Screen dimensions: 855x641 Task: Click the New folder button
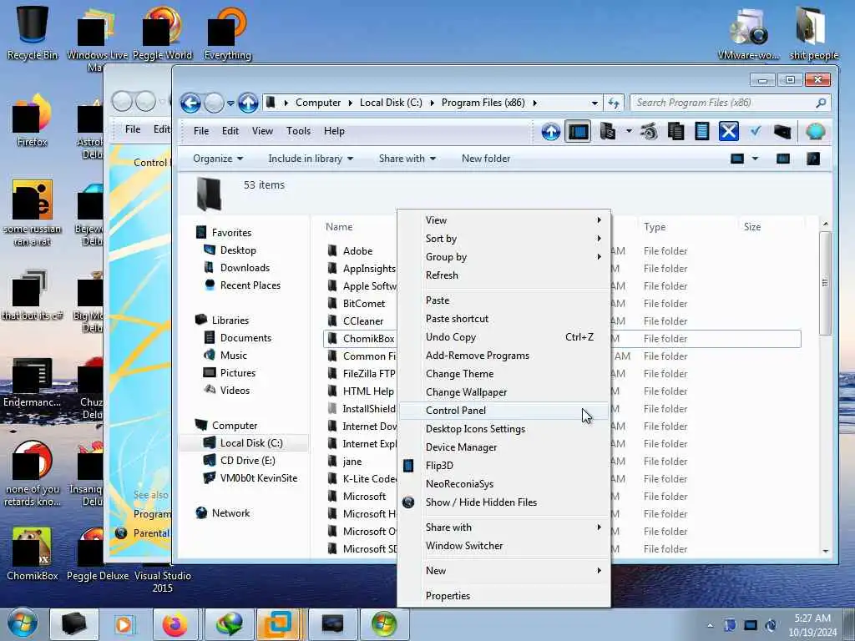coord(486,159)
